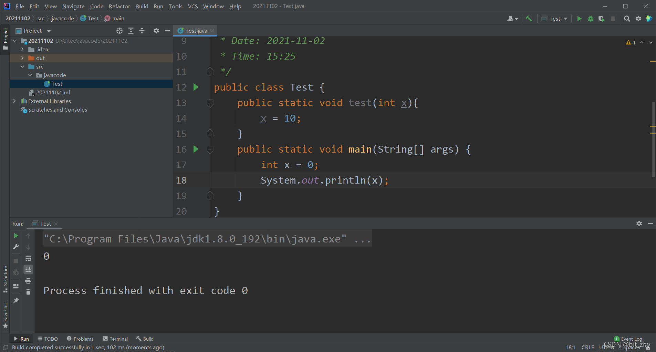
Task: Open the File menu
Action: (x=20, y=6)
